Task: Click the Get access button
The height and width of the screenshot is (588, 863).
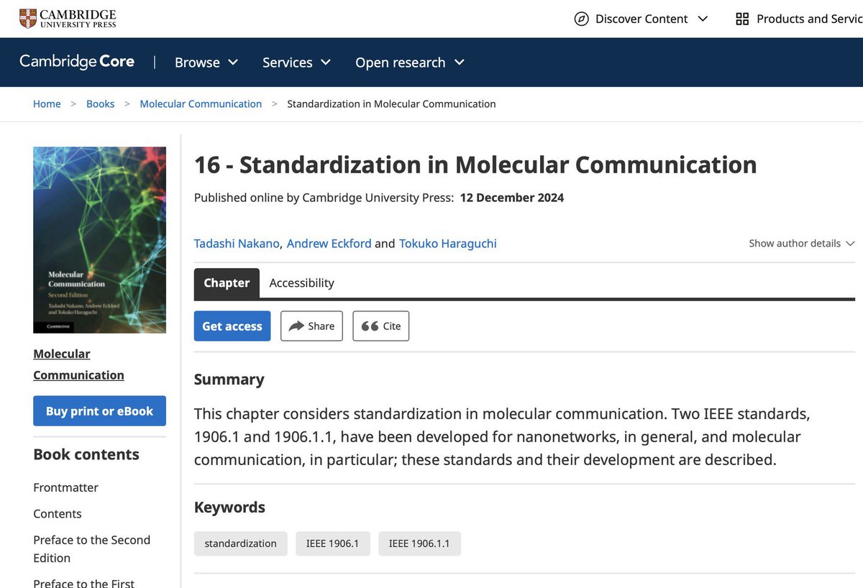Action: coord(232,326)
